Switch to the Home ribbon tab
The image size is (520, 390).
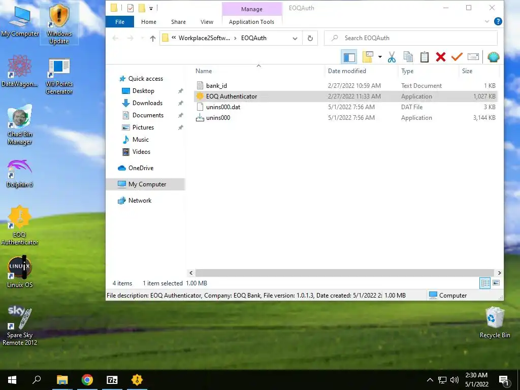coord(149,22)
